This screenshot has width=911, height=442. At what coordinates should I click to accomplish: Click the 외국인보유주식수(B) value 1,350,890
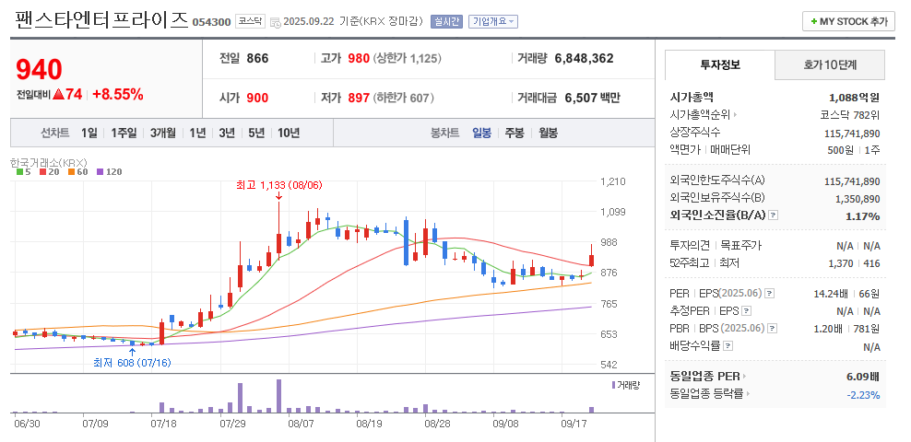pyautogui.click(x=858, y=199)
